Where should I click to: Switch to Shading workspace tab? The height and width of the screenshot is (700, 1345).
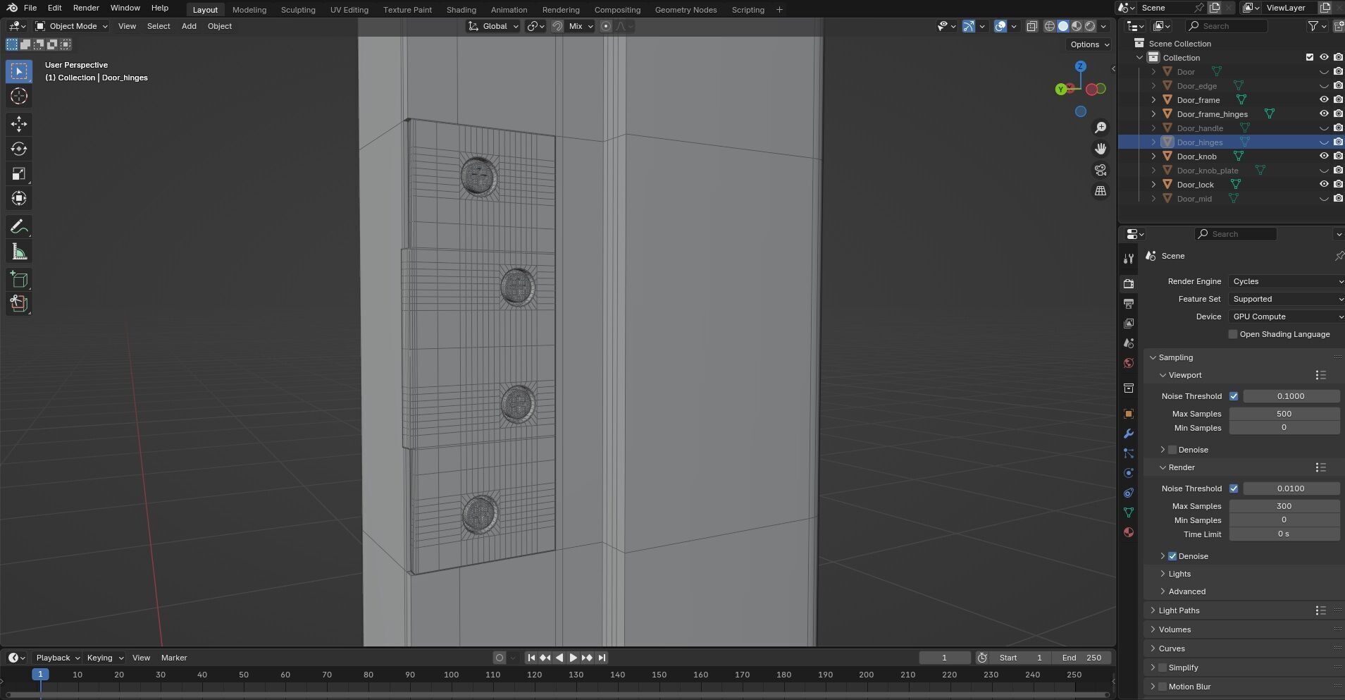point(461,10)
